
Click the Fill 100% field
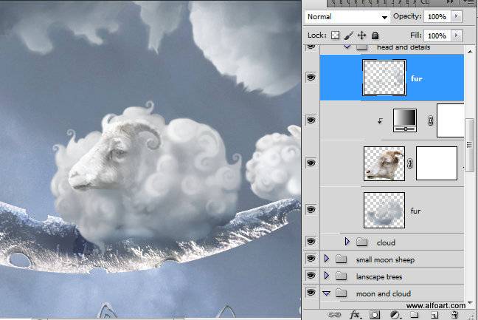pos(437,35)
